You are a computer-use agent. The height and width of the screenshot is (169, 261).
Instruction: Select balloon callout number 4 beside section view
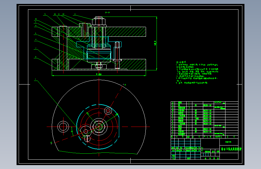click(x=36, y=40)
